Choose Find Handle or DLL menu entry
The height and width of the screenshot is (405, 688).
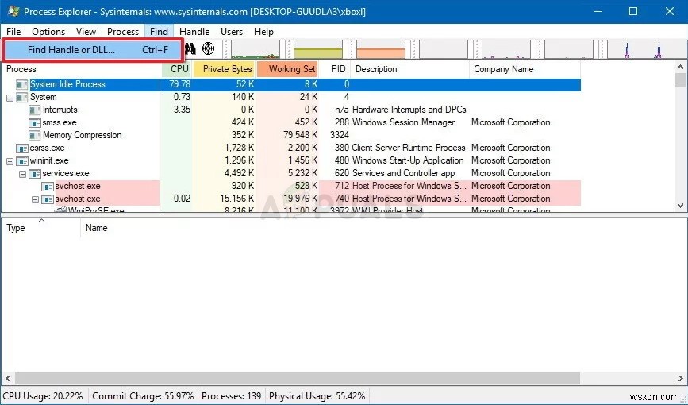coord(93,50)
